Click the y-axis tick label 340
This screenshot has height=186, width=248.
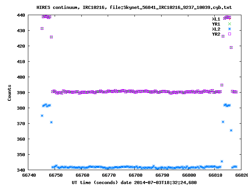coord(21,170)
